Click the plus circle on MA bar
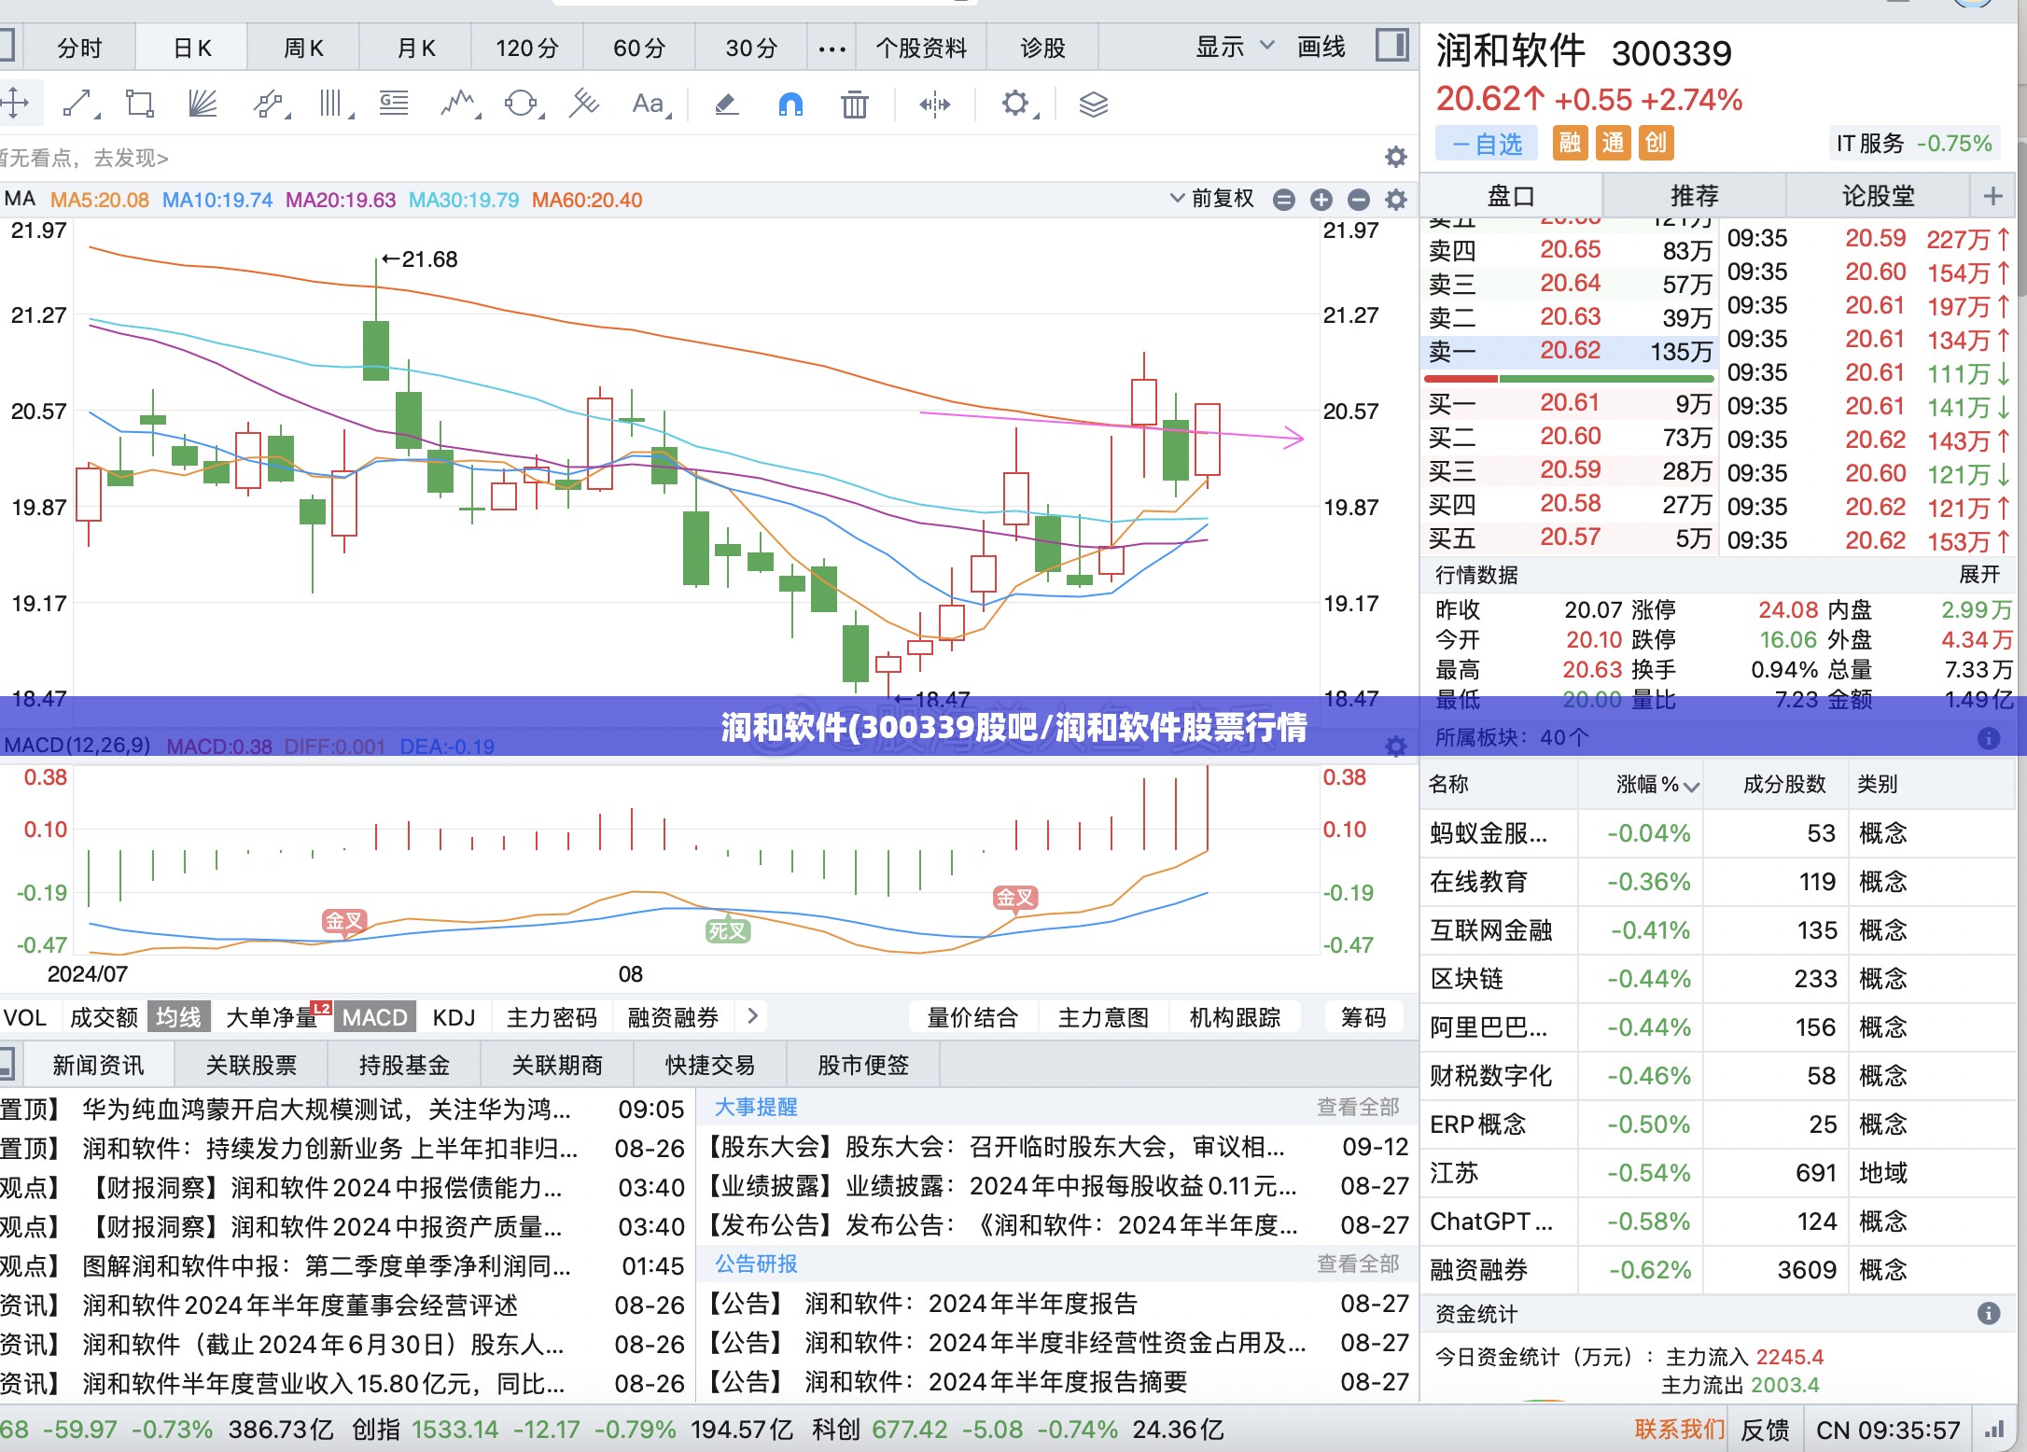2027x1452 pixels. pos(1321,200)
